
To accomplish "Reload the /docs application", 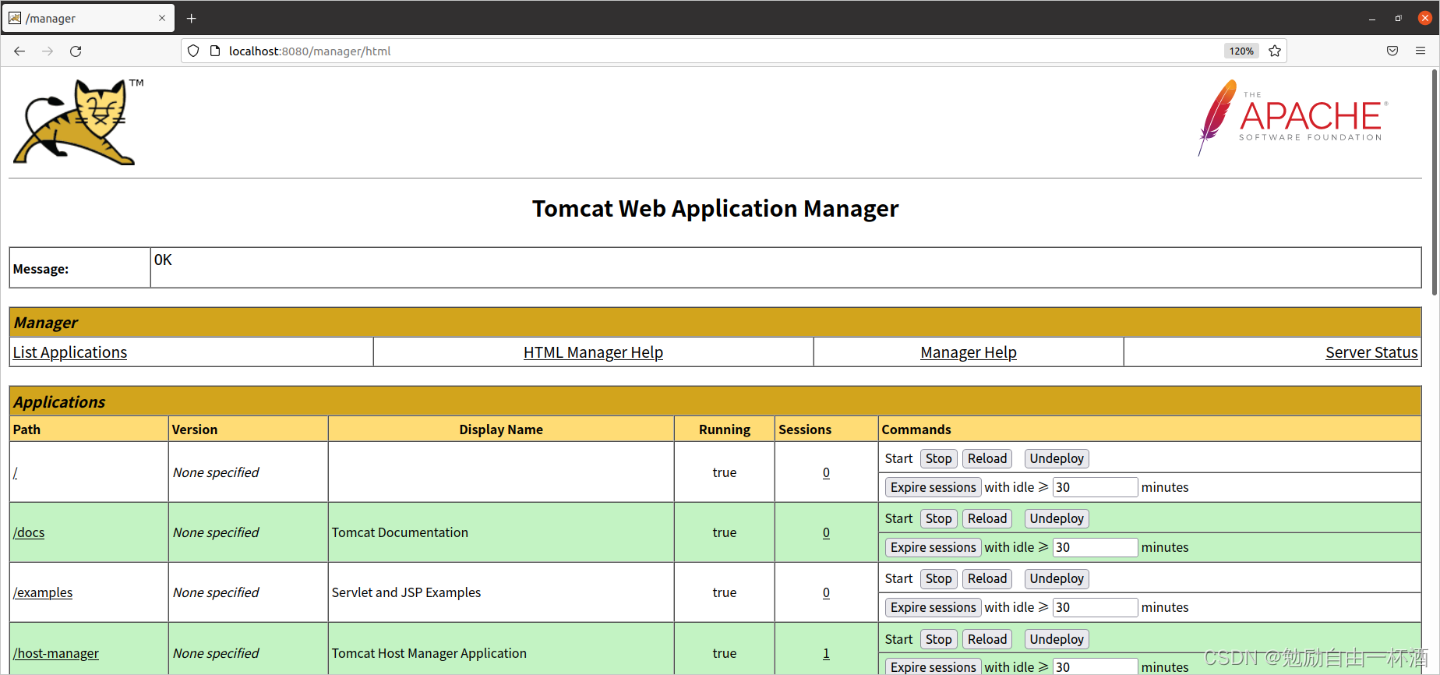I will [x=987, y=518].
